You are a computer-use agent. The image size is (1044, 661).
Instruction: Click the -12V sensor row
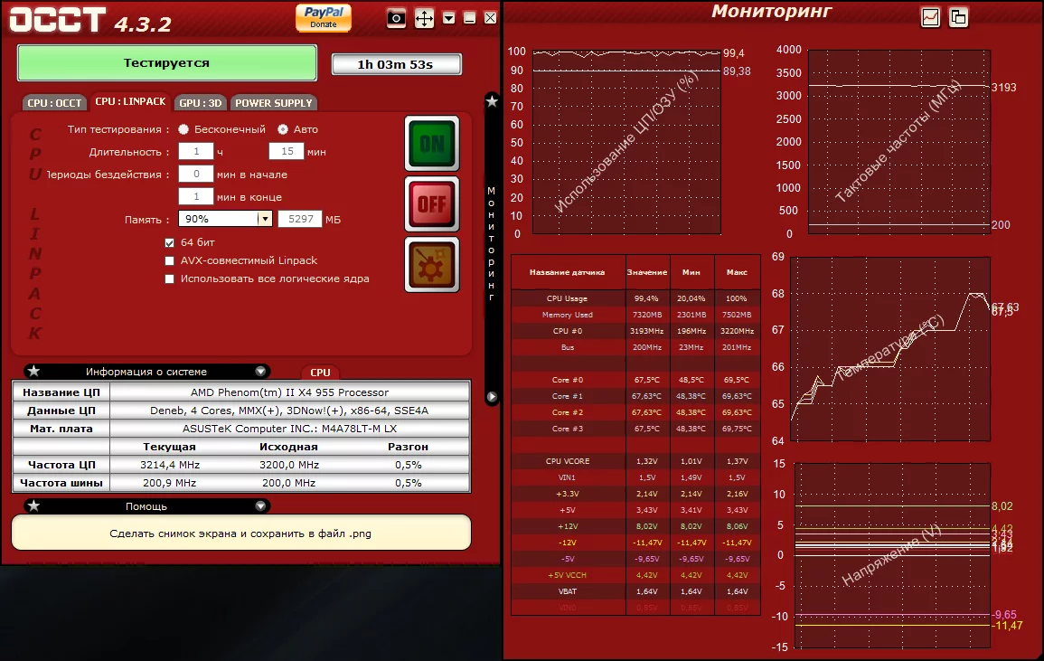tap(635, 543)
